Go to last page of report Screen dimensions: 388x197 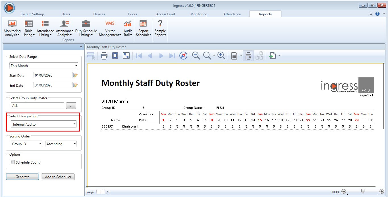pyautogui.click(x=172, y=56)
